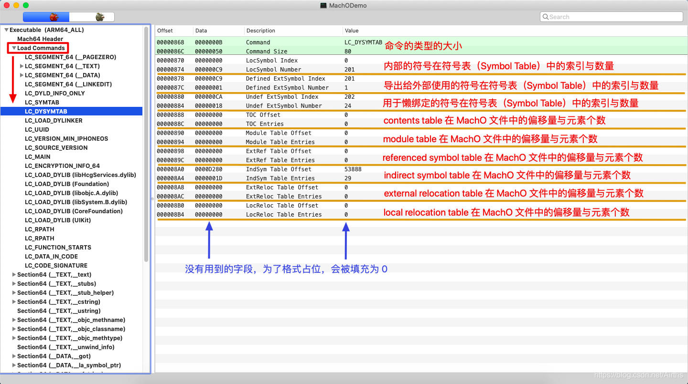Select the Defined ExtSymbol Index row
The height and width of the screenshot is (384, 688).
point(421,79)
